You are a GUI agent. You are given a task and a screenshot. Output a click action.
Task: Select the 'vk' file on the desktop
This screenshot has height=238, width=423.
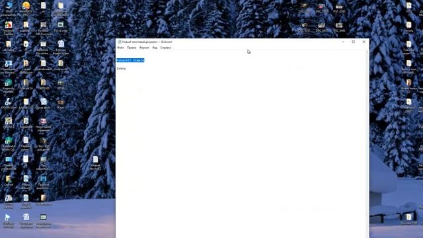(x=43, y=7)
